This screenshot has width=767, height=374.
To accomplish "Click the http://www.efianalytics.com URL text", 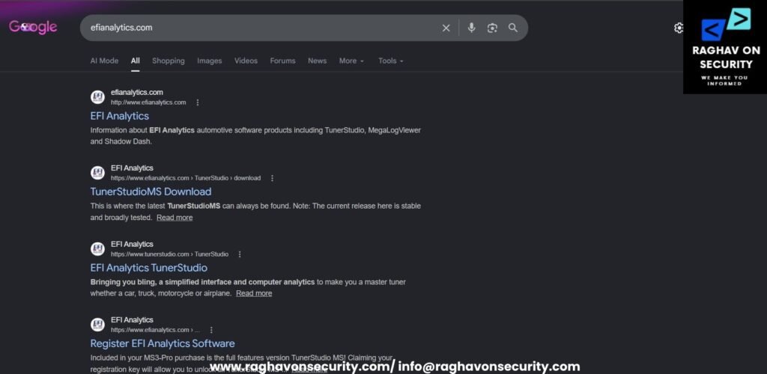I will [x=148, y=102].
